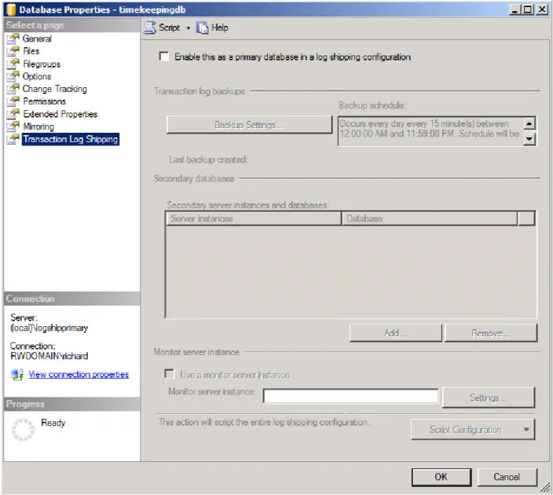The image size is (553, 495).
Task: Open the Permissions page
Action: [45, 101]
